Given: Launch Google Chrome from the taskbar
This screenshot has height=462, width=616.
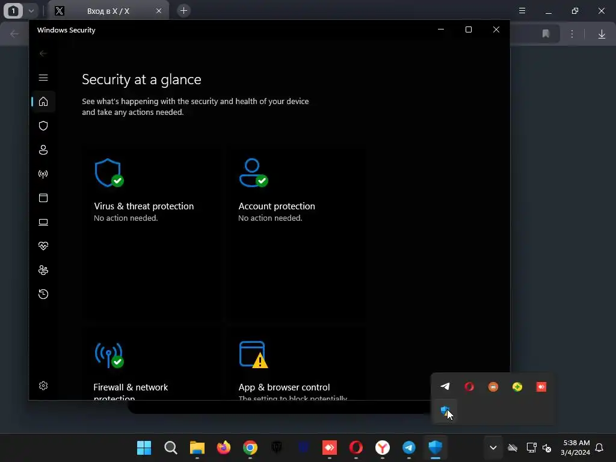Looking at the screenshot, I should click(x=250, y=448).
